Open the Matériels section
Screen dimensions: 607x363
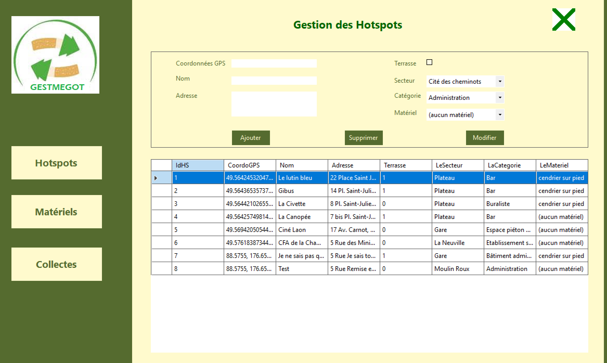56,212
